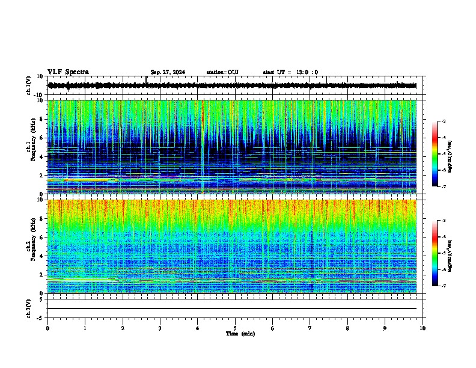Image resolution: width=476 pixels, height=368 pixels.
Task: Click the ch.1 spectrogram plot
Action: (232, 147)
